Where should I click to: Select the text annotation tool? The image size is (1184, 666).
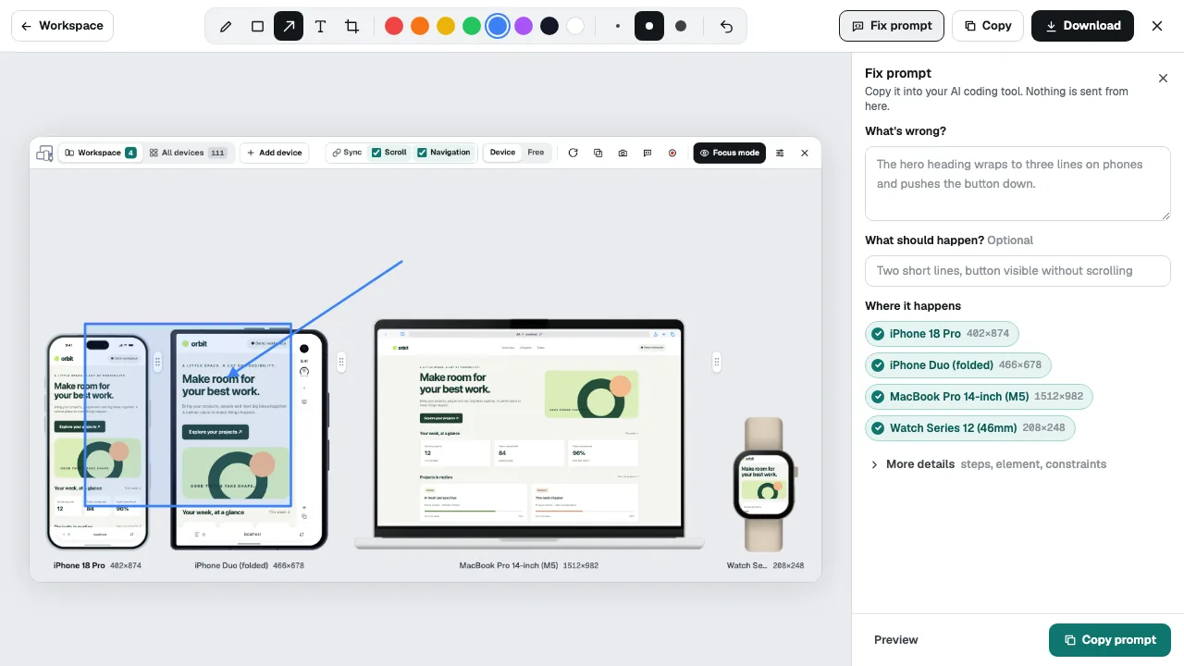pos(320,26)
